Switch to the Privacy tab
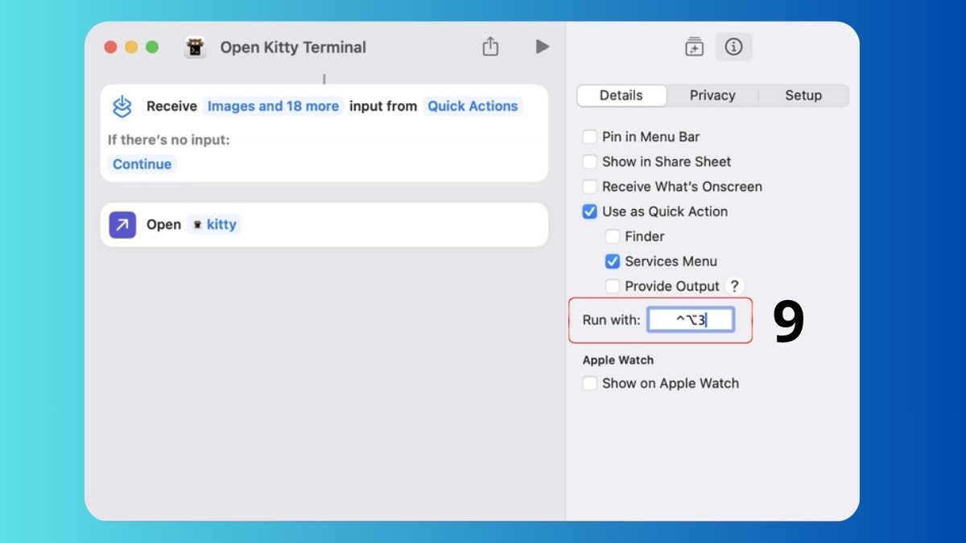The image size is (966, 543). (x=712, y=95)
